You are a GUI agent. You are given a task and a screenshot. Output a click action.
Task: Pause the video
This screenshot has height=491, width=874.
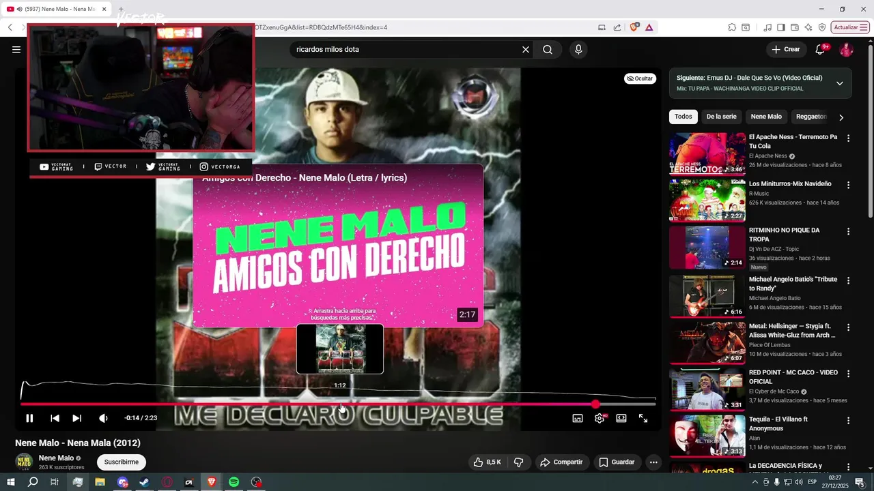tap(29, 418)
